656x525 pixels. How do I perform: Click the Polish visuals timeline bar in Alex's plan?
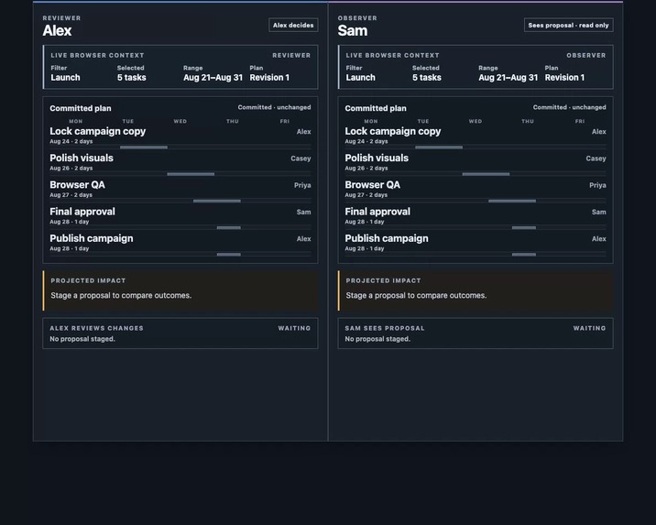[x=191, y=174]
